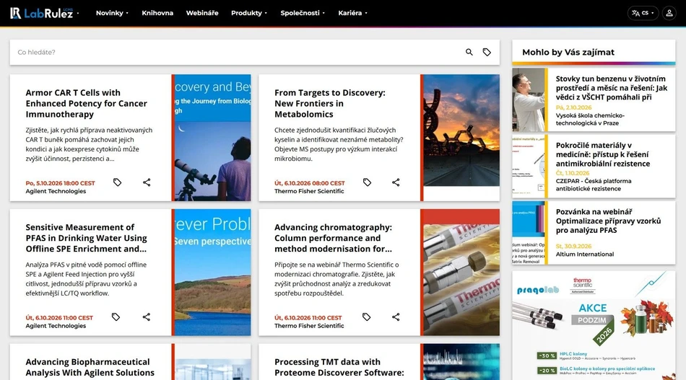Click thumbnail of Pokročilé materiály article
This screenshot has width=686, height=380.
tap(529, 166)
